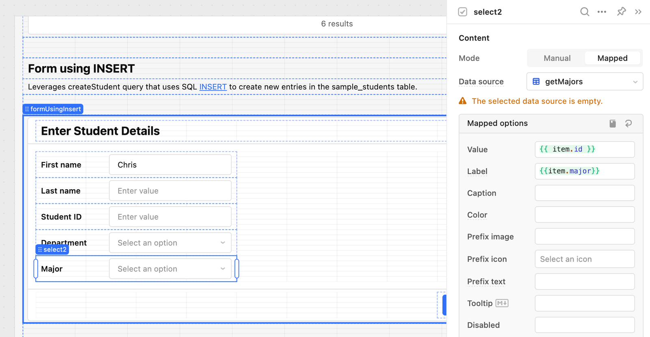Image resolution: width=650 pixels, height=337 pixels.
Task: Collapse the inspector with double chevron
Action: click(x=638, y=12)
